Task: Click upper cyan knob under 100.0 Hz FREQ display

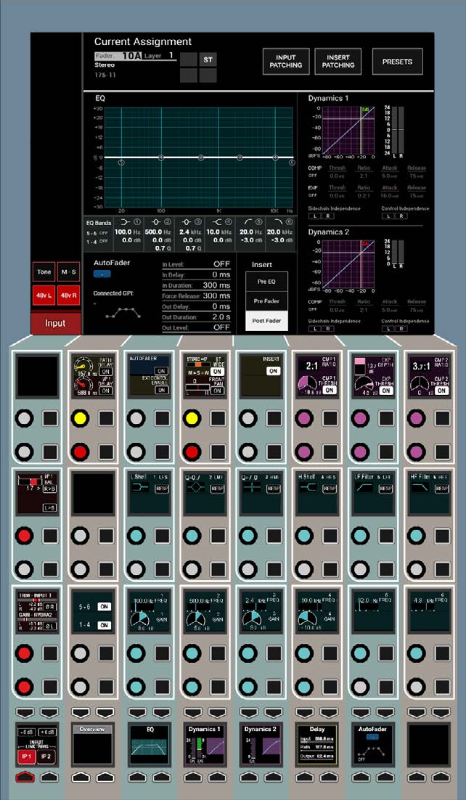Action: [136, 653]
